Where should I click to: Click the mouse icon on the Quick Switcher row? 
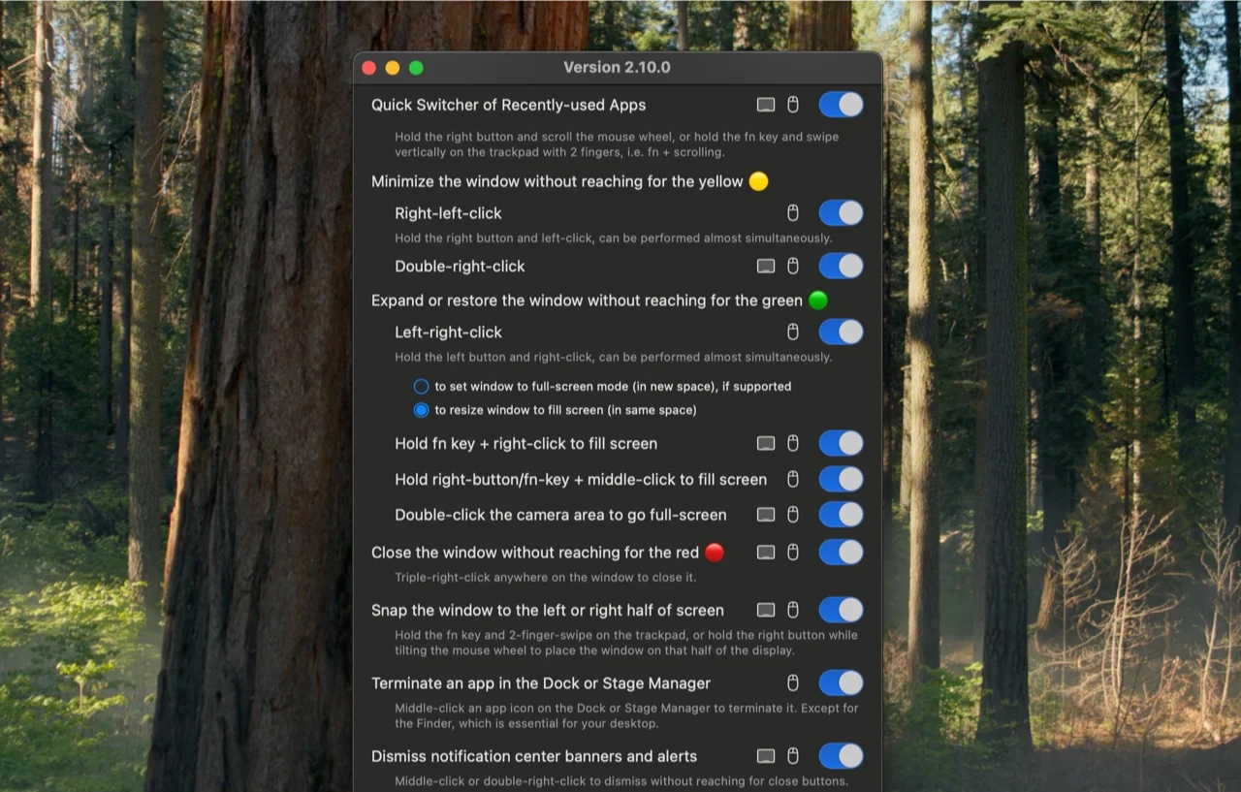[x=792, y=104]
